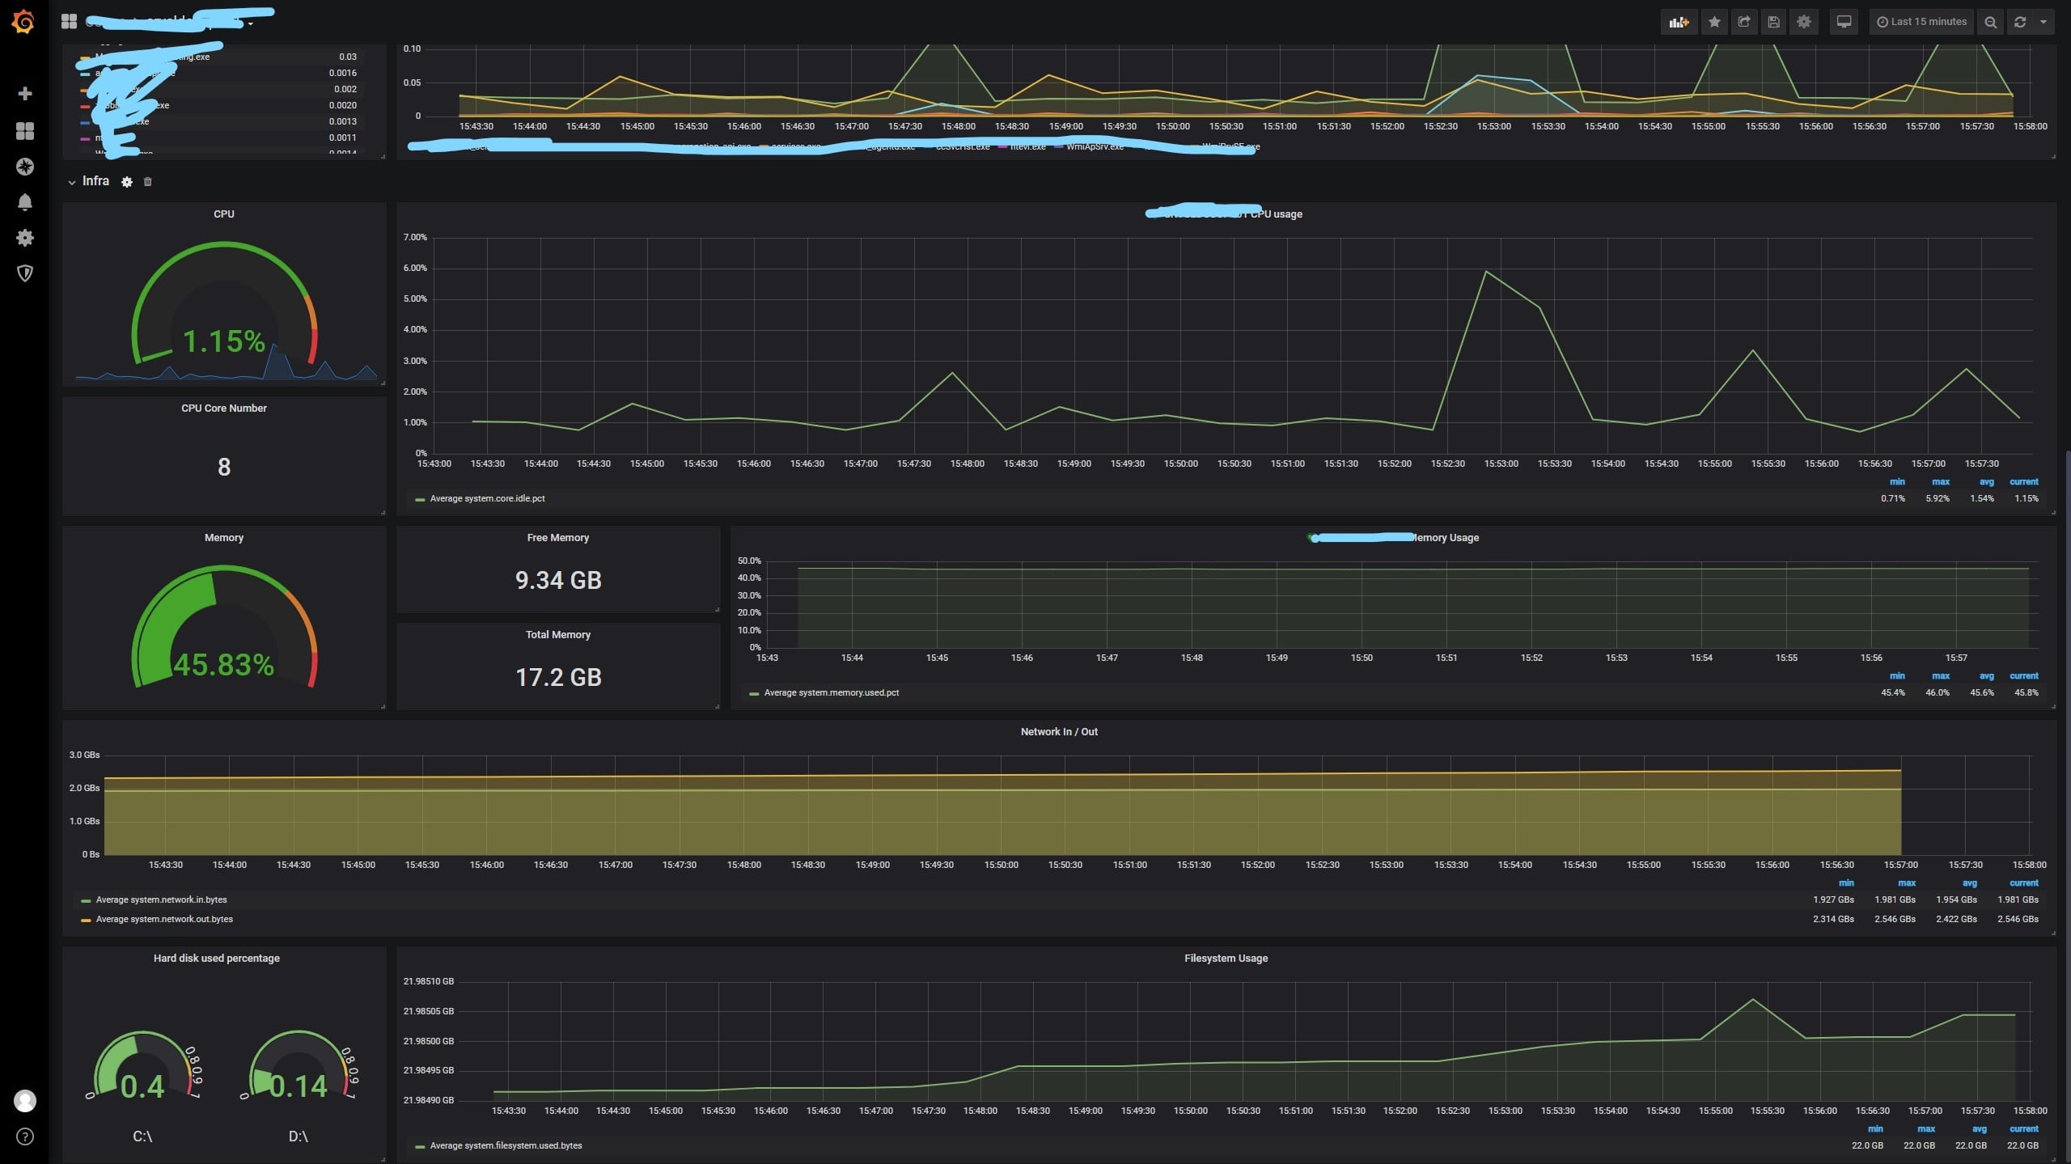Zoom out the time range

1990,22
